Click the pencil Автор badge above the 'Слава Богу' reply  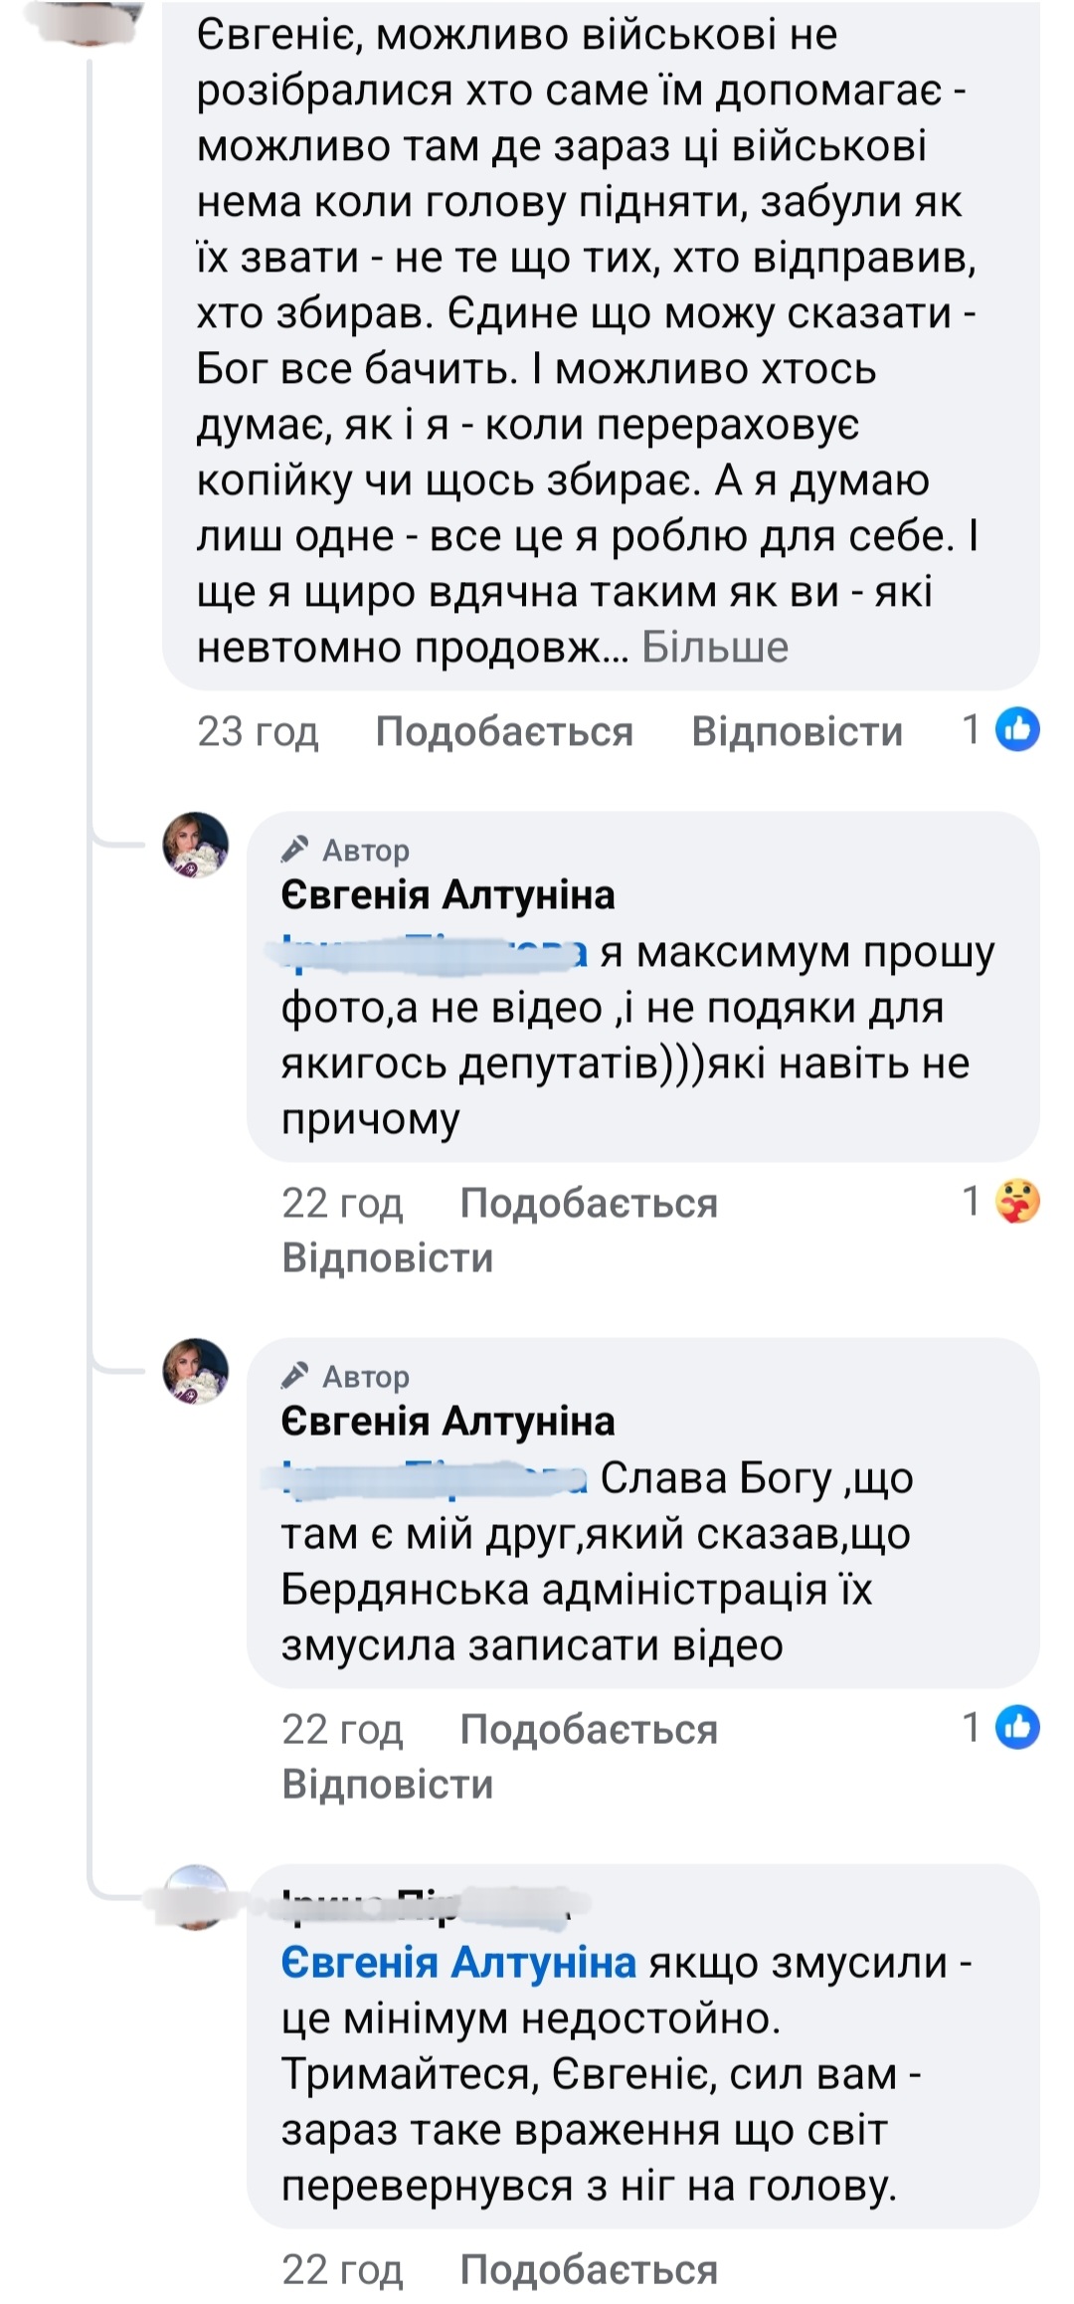(x=345, y=1377)
